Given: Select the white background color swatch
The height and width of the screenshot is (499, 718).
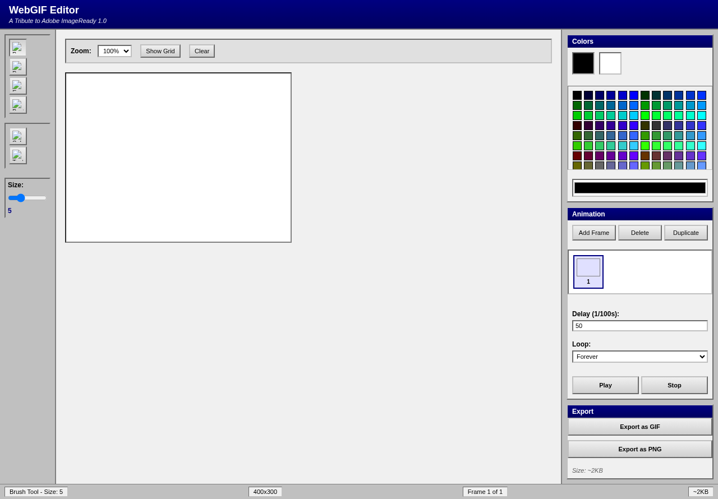Looking at the screenshot, I should [x=610, y=63].
